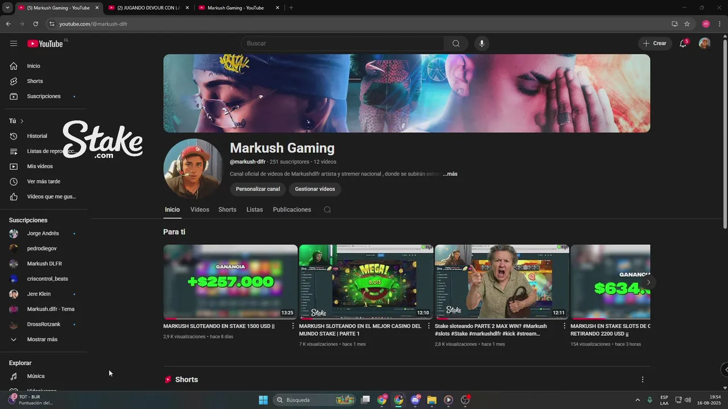Click Personalizar canal button
The image size is (728, 409).
258,189
